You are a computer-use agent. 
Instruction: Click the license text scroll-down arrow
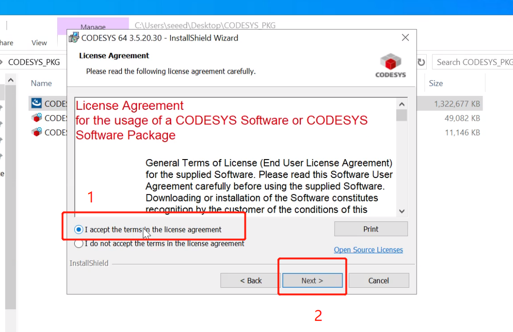click(x=402, y=211)
